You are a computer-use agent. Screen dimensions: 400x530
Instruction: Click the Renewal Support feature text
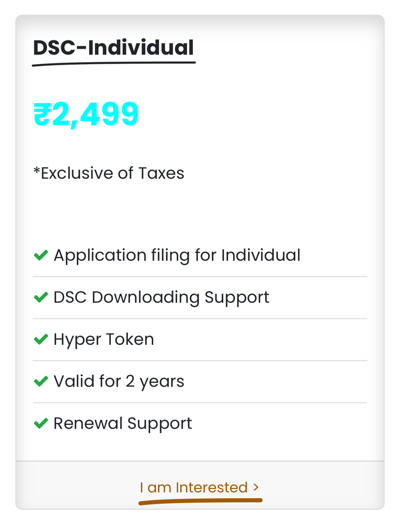coord(122,423)
